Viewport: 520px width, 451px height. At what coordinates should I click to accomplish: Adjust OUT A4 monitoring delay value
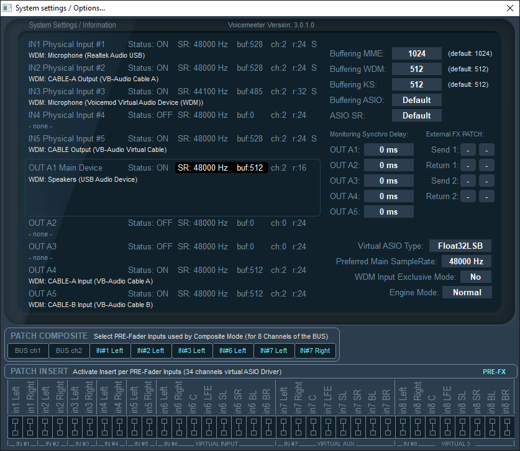point(389,197)
